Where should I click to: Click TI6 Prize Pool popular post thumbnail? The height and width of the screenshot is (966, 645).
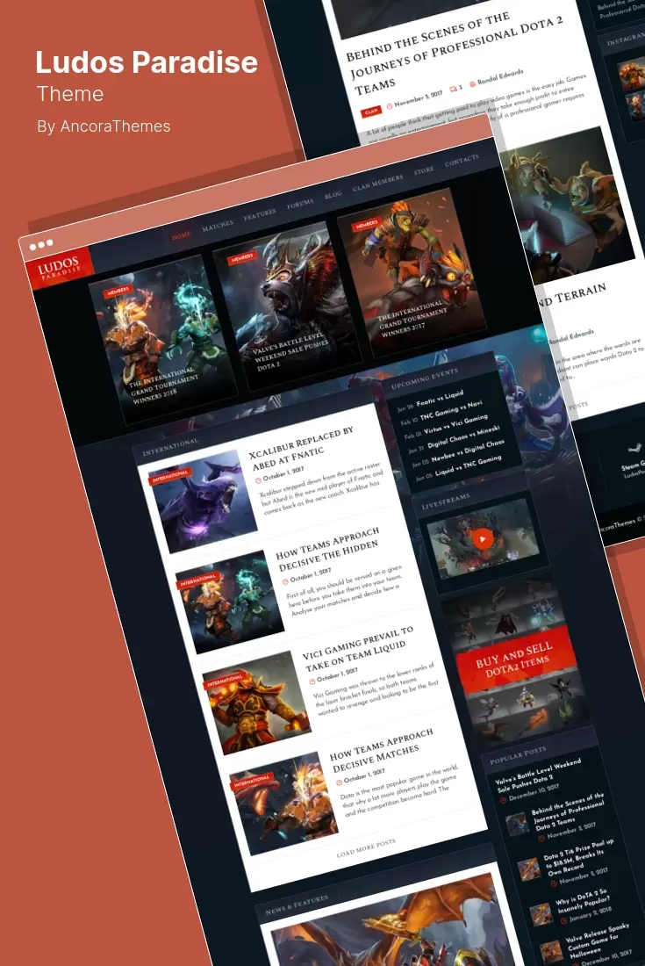click(x=528, y=869)
